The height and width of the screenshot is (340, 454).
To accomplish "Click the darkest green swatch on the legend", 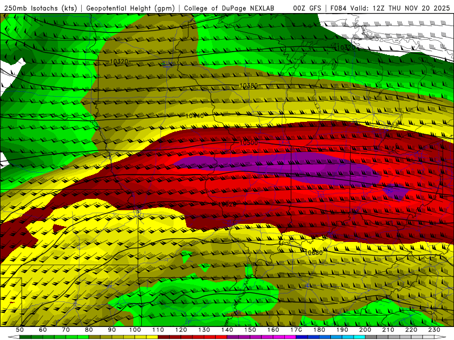I will click(26, 337).
